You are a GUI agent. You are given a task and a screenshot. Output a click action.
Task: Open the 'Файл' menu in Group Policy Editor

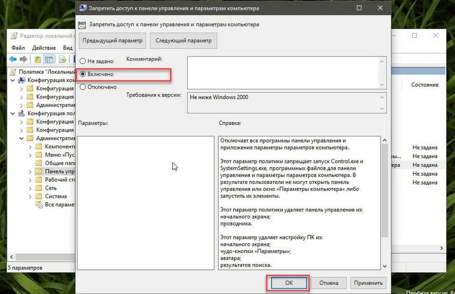(18, 48)
